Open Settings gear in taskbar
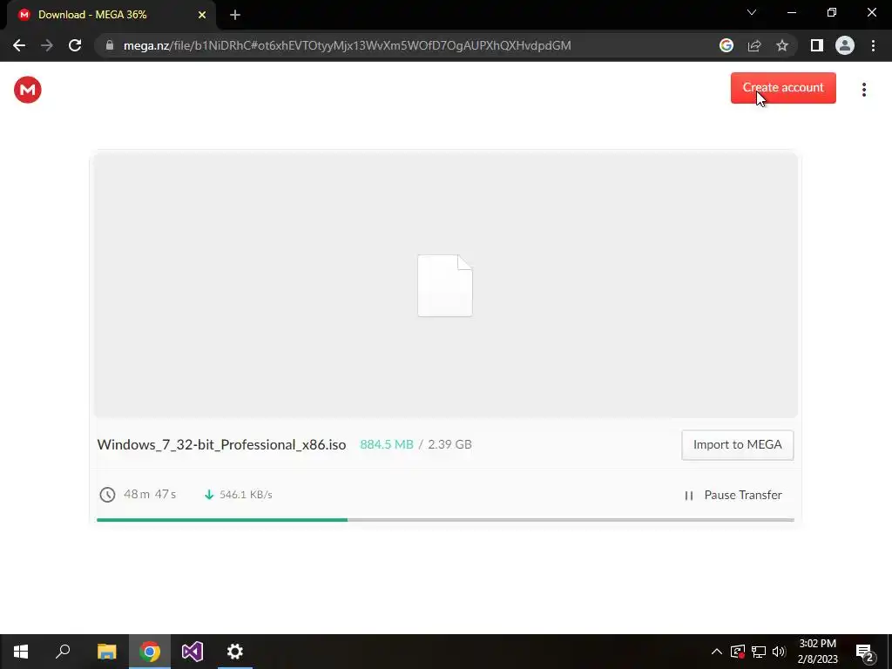The height and width of the screenshot is (669, 892). pyautogui.click(x=235, y=652)
